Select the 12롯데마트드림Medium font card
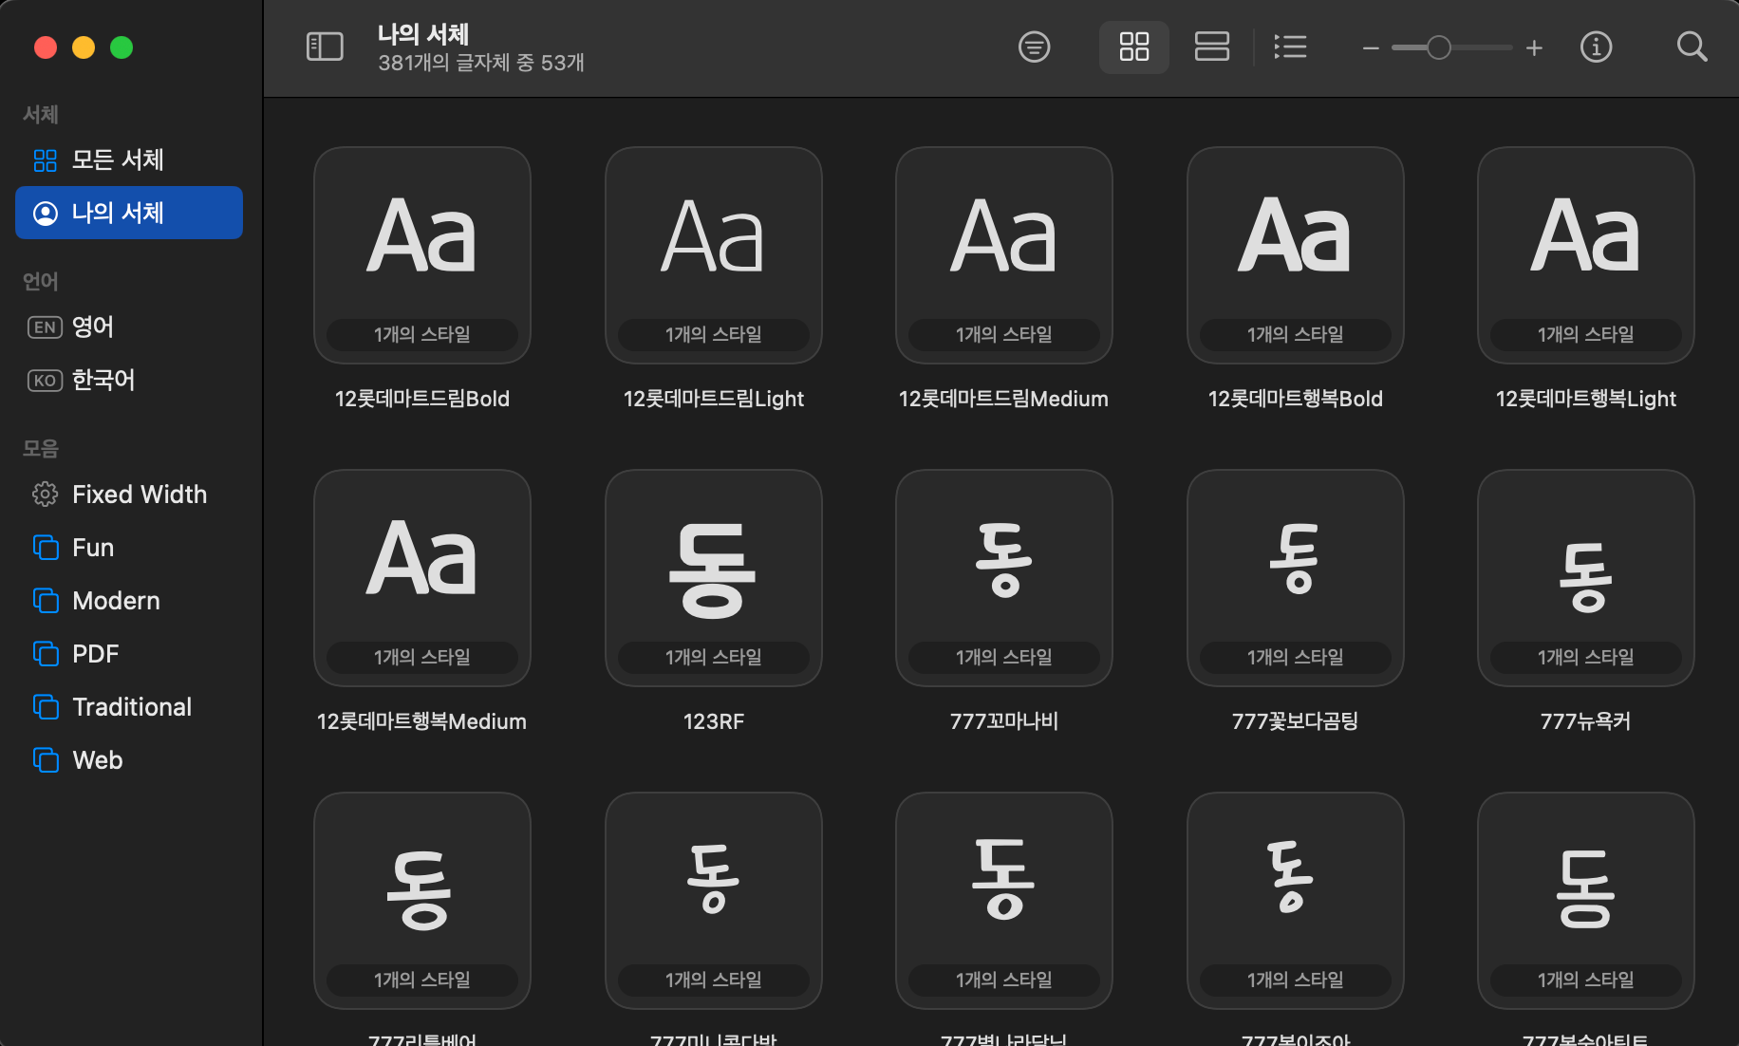The width and height of the screenshot is (1739, 1046). 1004,254
